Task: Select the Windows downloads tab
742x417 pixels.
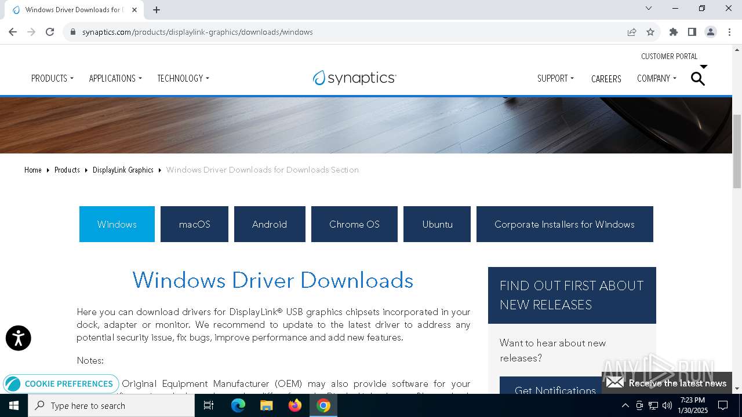Action: click(117, 224)
